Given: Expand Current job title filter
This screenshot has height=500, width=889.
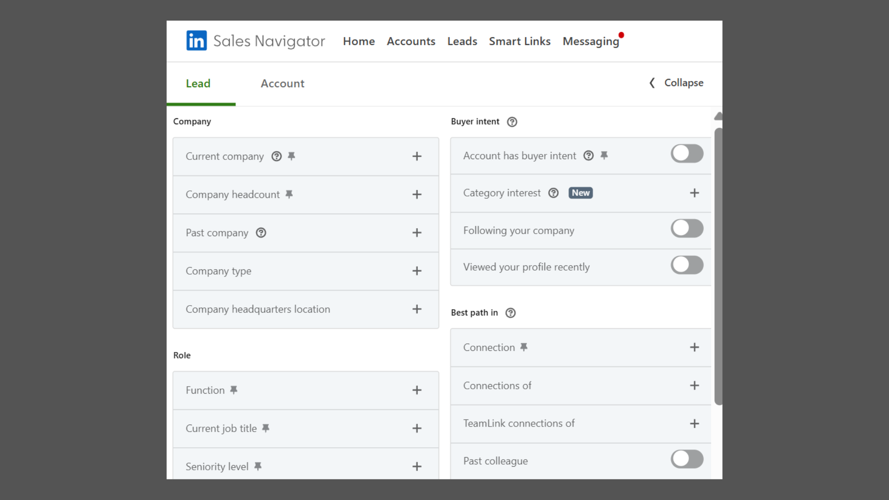Looking at the screenshot, I should tap(417, 428).
